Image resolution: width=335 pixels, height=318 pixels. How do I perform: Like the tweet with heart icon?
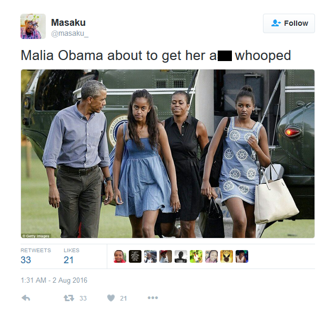click(111, 298)
